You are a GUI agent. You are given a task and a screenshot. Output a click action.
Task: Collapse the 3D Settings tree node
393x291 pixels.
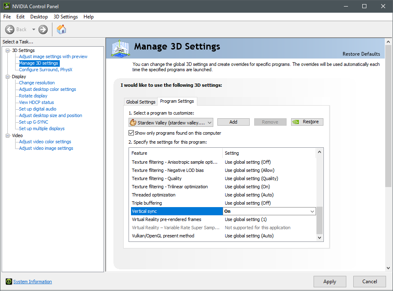pyautogui.click(x=7, y=50)
